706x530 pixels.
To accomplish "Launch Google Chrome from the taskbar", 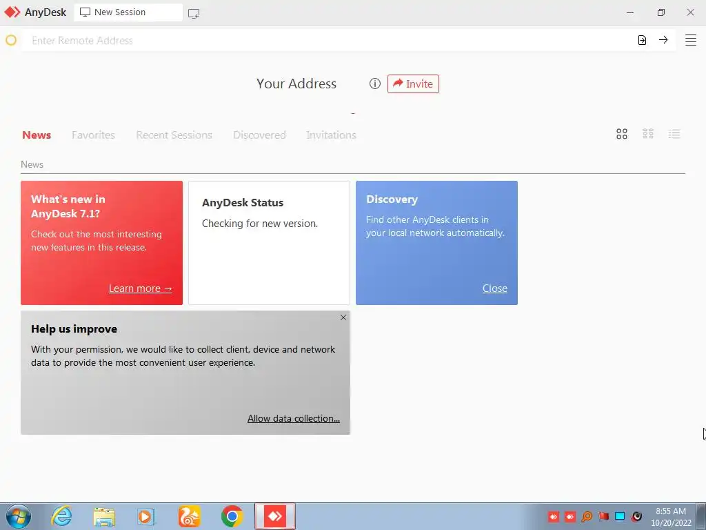I will pos(232,516).
